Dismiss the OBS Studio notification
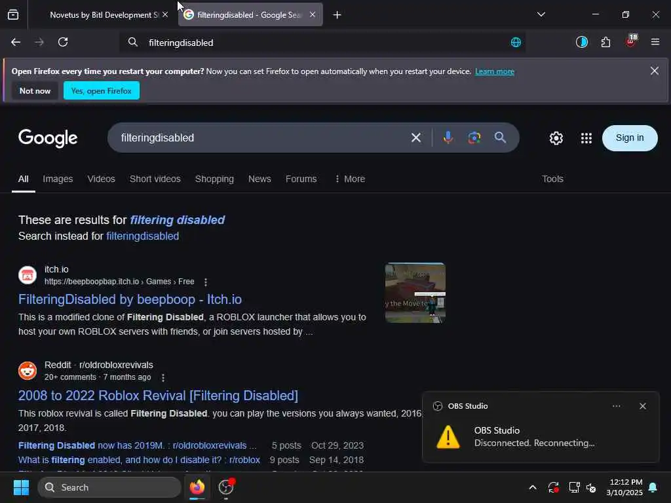 coord(642,406)
